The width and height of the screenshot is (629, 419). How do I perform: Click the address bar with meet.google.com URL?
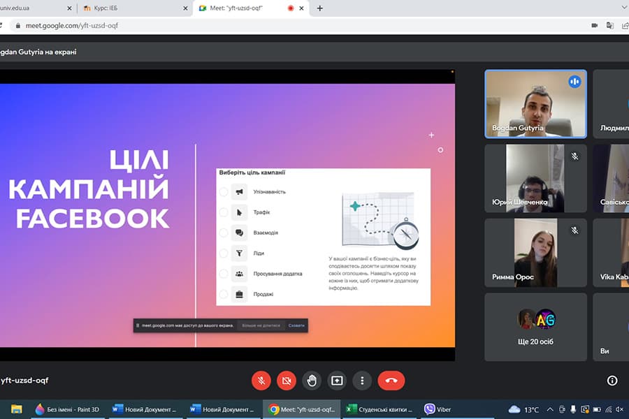(x=297, y=26)
